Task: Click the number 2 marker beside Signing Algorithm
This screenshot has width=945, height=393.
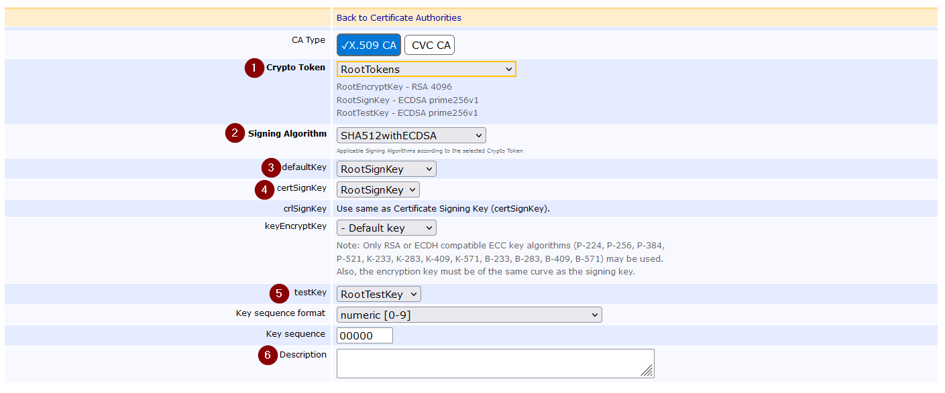Action: pos(235,134)
